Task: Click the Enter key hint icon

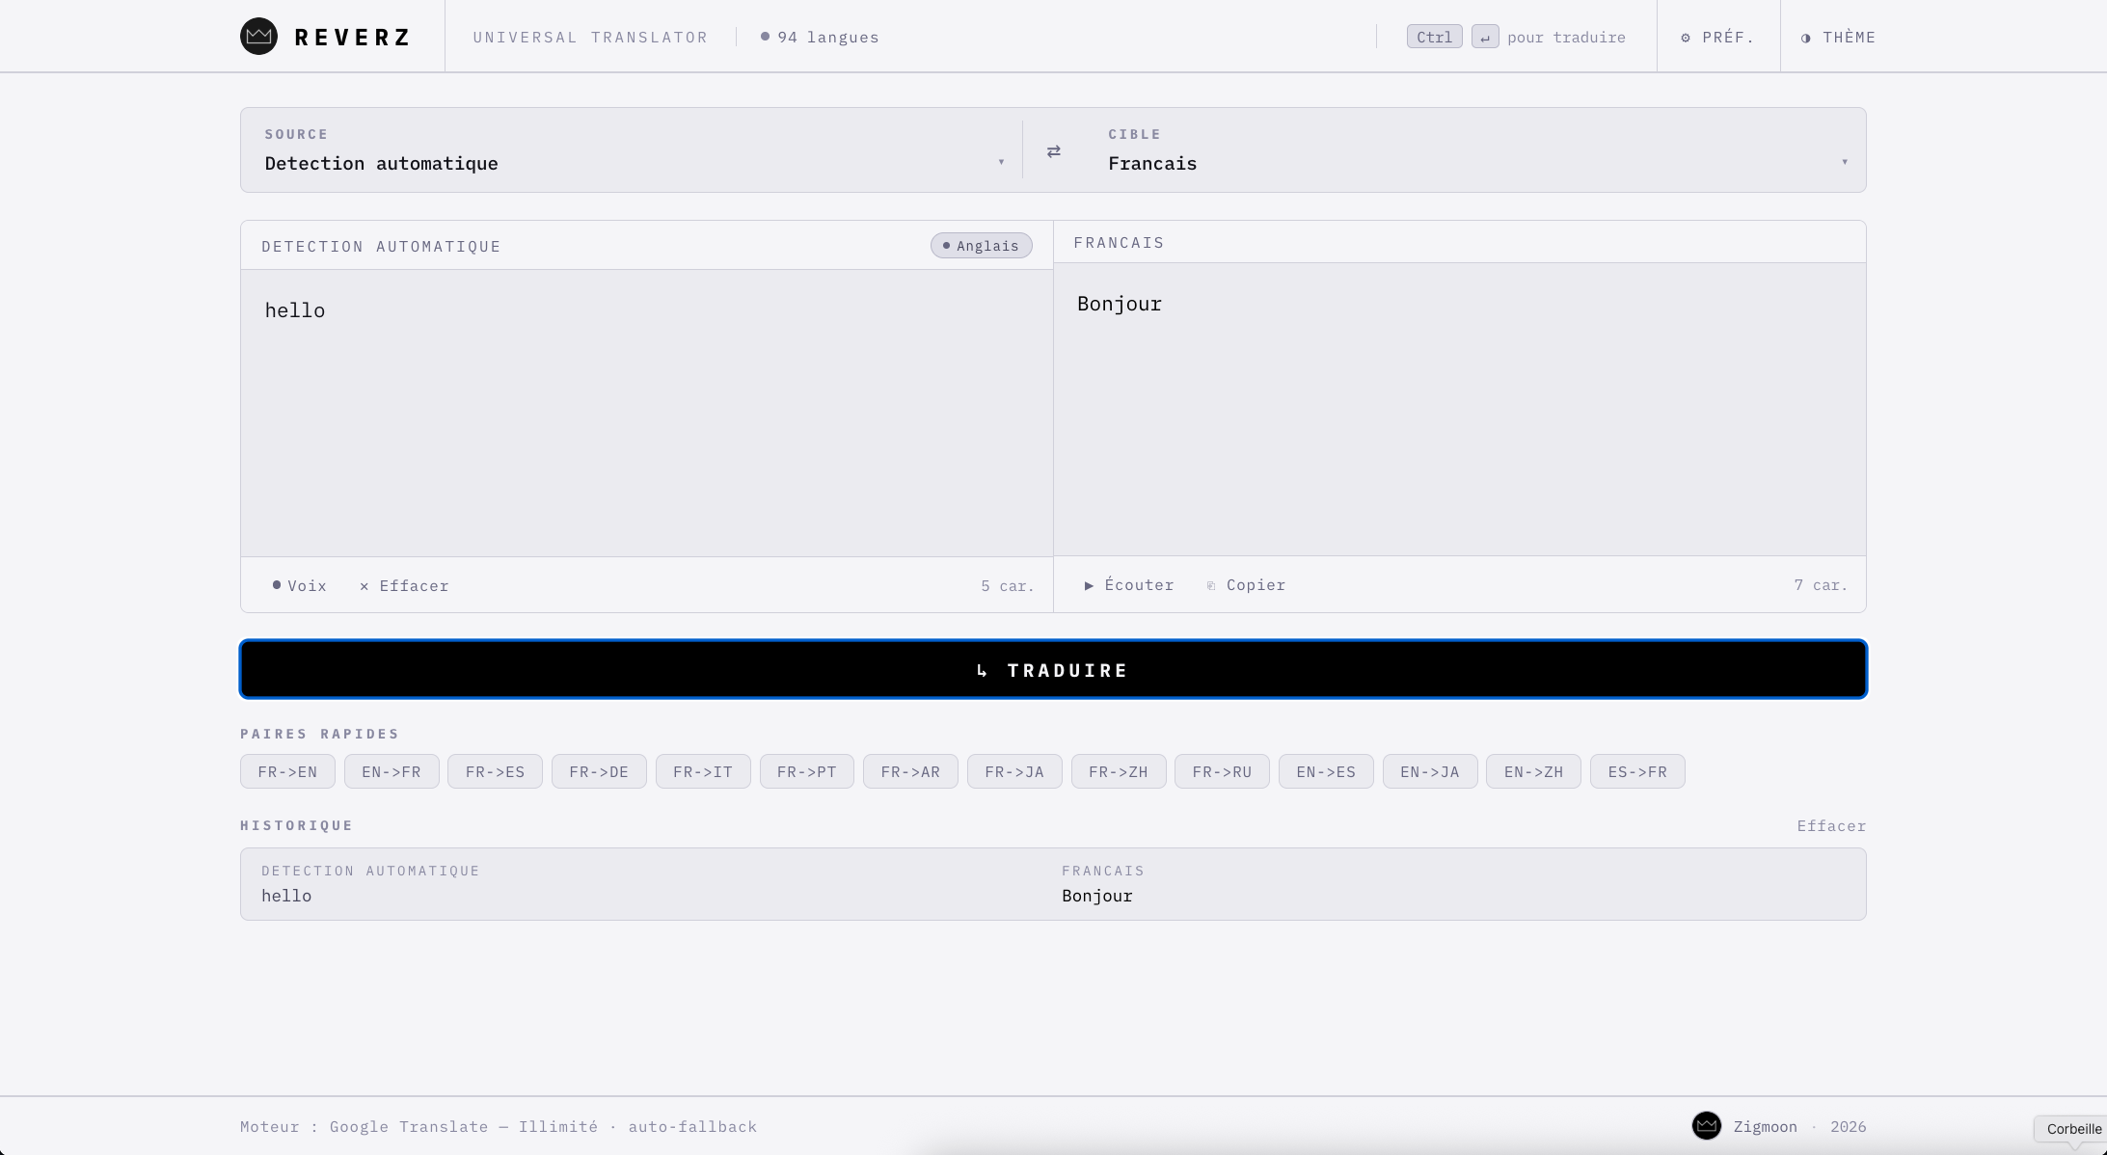Action: (1485, 37)
